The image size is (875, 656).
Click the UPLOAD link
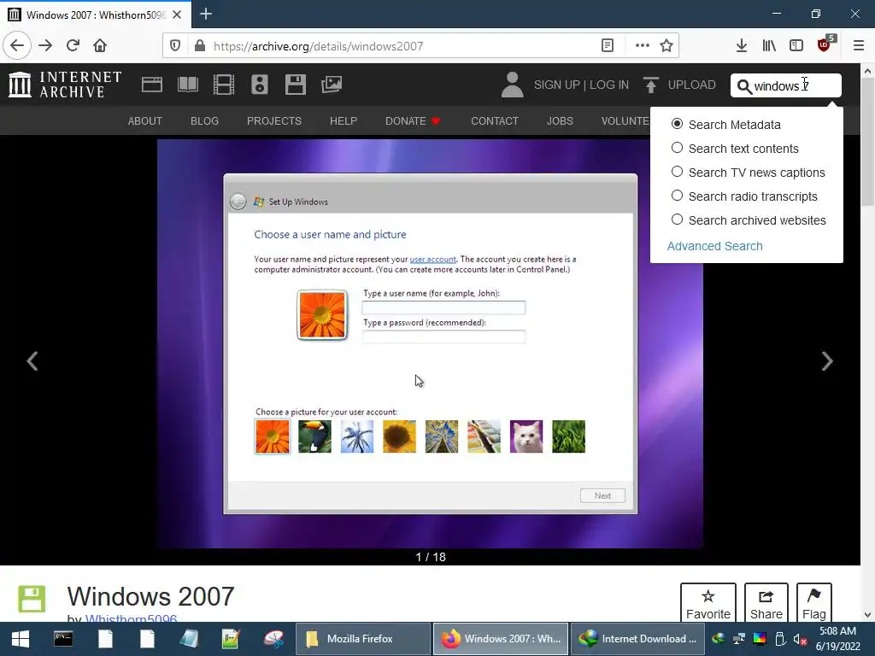pos(679,85)
